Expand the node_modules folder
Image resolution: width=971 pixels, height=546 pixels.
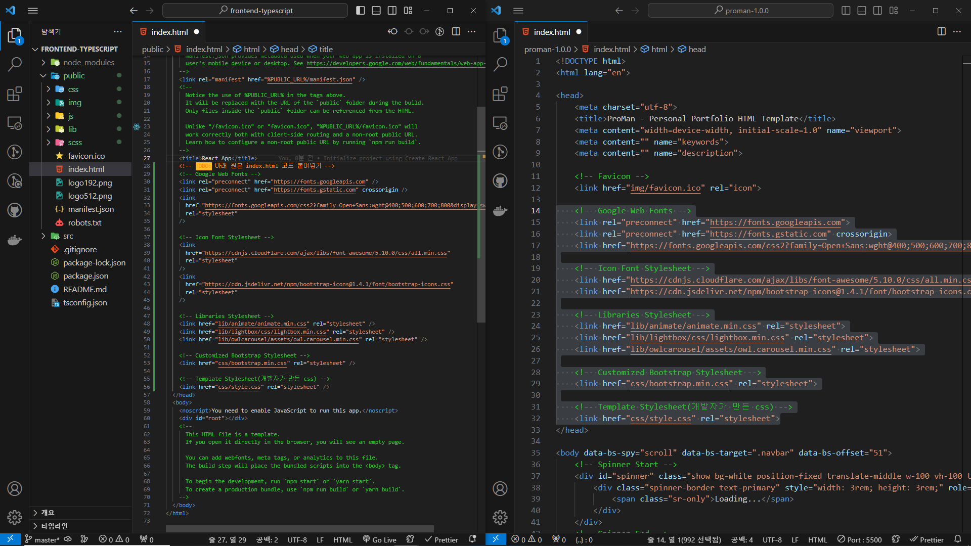89,62
